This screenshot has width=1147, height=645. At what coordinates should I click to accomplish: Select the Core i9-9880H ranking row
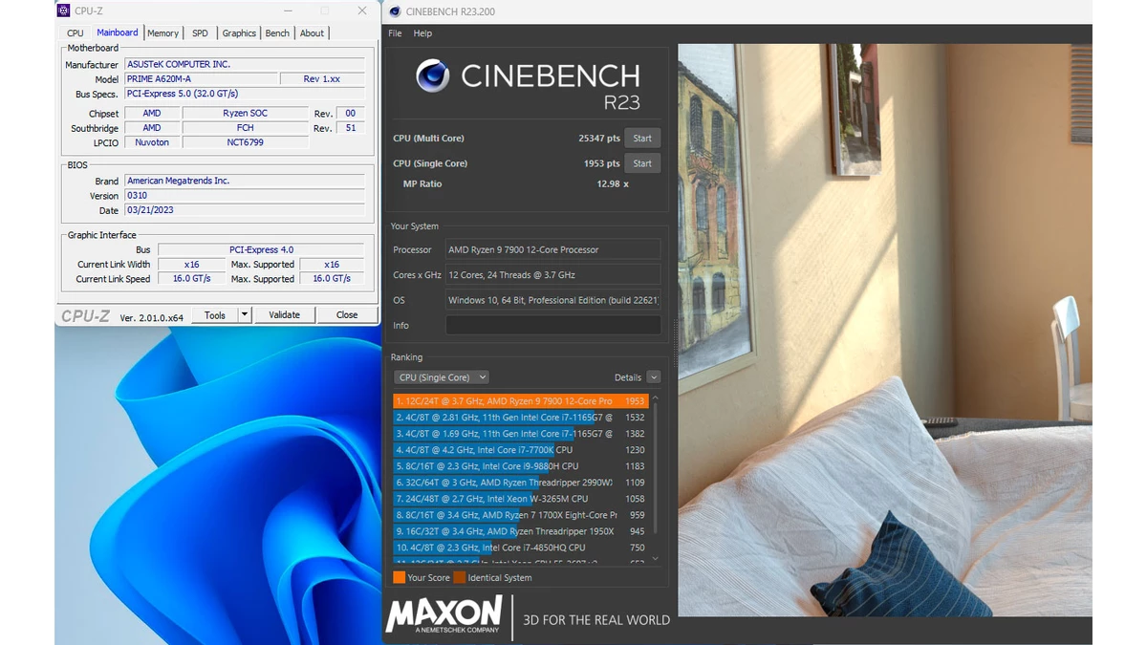[521, 466]
